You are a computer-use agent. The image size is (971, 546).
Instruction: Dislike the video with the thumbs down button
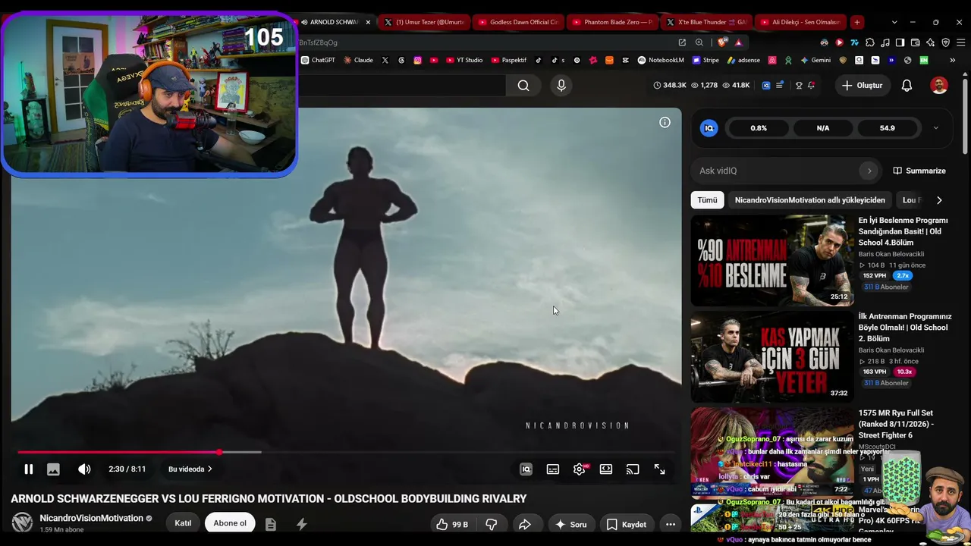(492, 524)
